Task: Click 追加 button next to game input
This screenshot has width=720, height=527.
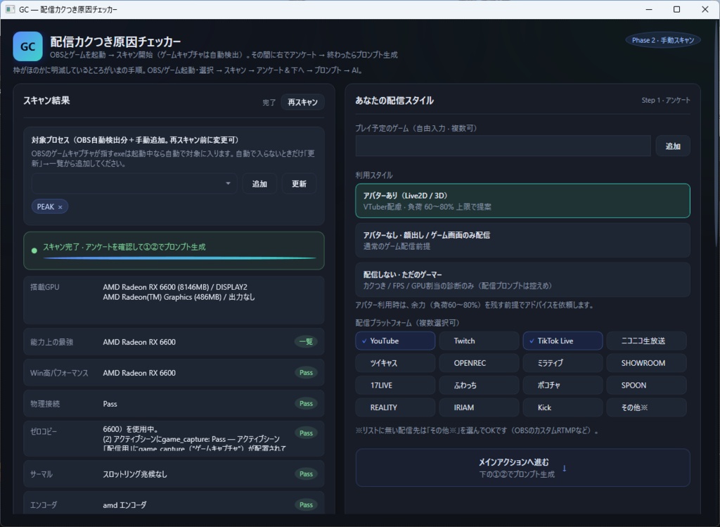Action: pyautogui.click(x=673, y=146)
